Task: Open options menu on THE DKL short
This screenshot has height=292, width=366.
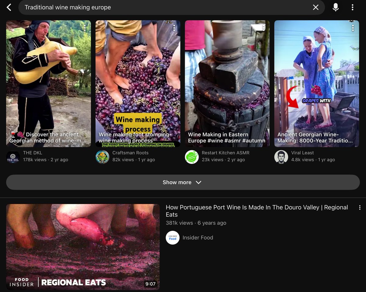Action: (x=85, y=28)
